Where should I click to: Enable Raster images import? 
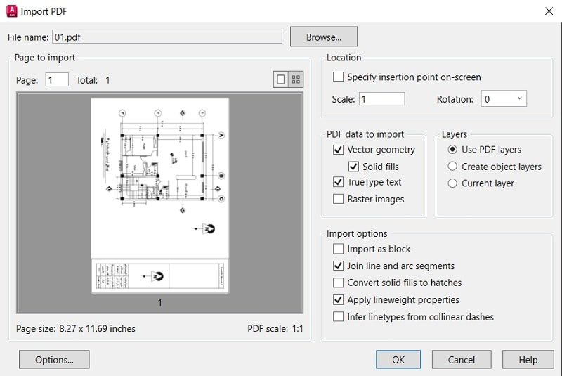coord(339,199)
